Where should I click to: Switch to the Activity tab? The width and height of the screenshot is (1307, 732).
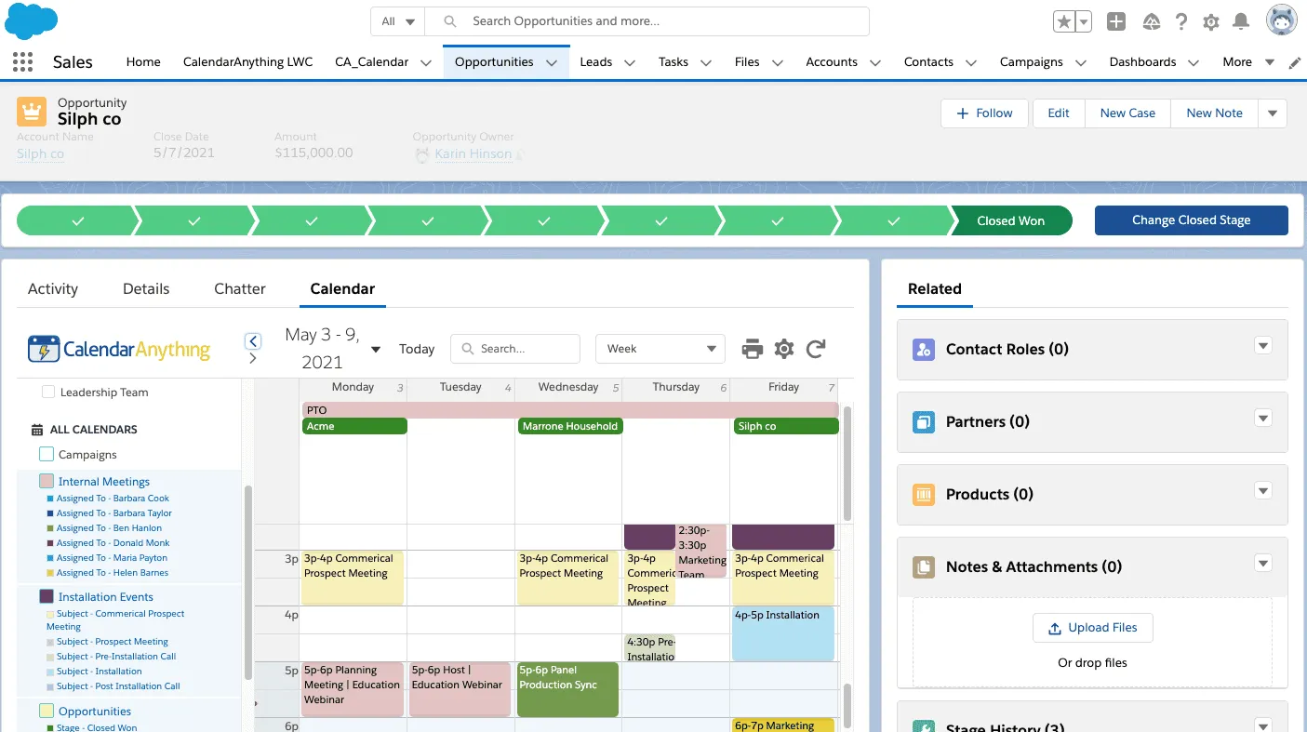(x=53, y=289)
